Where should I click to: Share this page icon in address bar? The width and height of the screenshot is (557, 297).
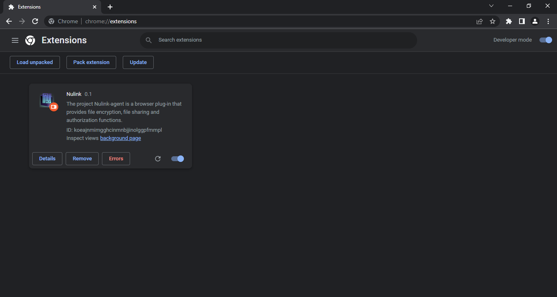click(x=480, y=21)
